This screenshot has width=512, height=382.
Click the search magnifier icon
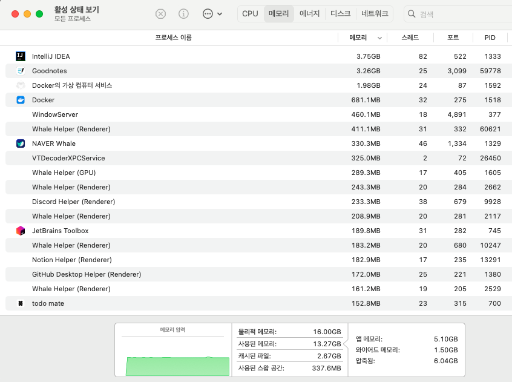412,14
